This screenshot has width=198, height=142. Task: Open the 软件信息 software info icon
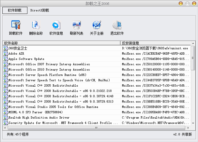point(56,25)
